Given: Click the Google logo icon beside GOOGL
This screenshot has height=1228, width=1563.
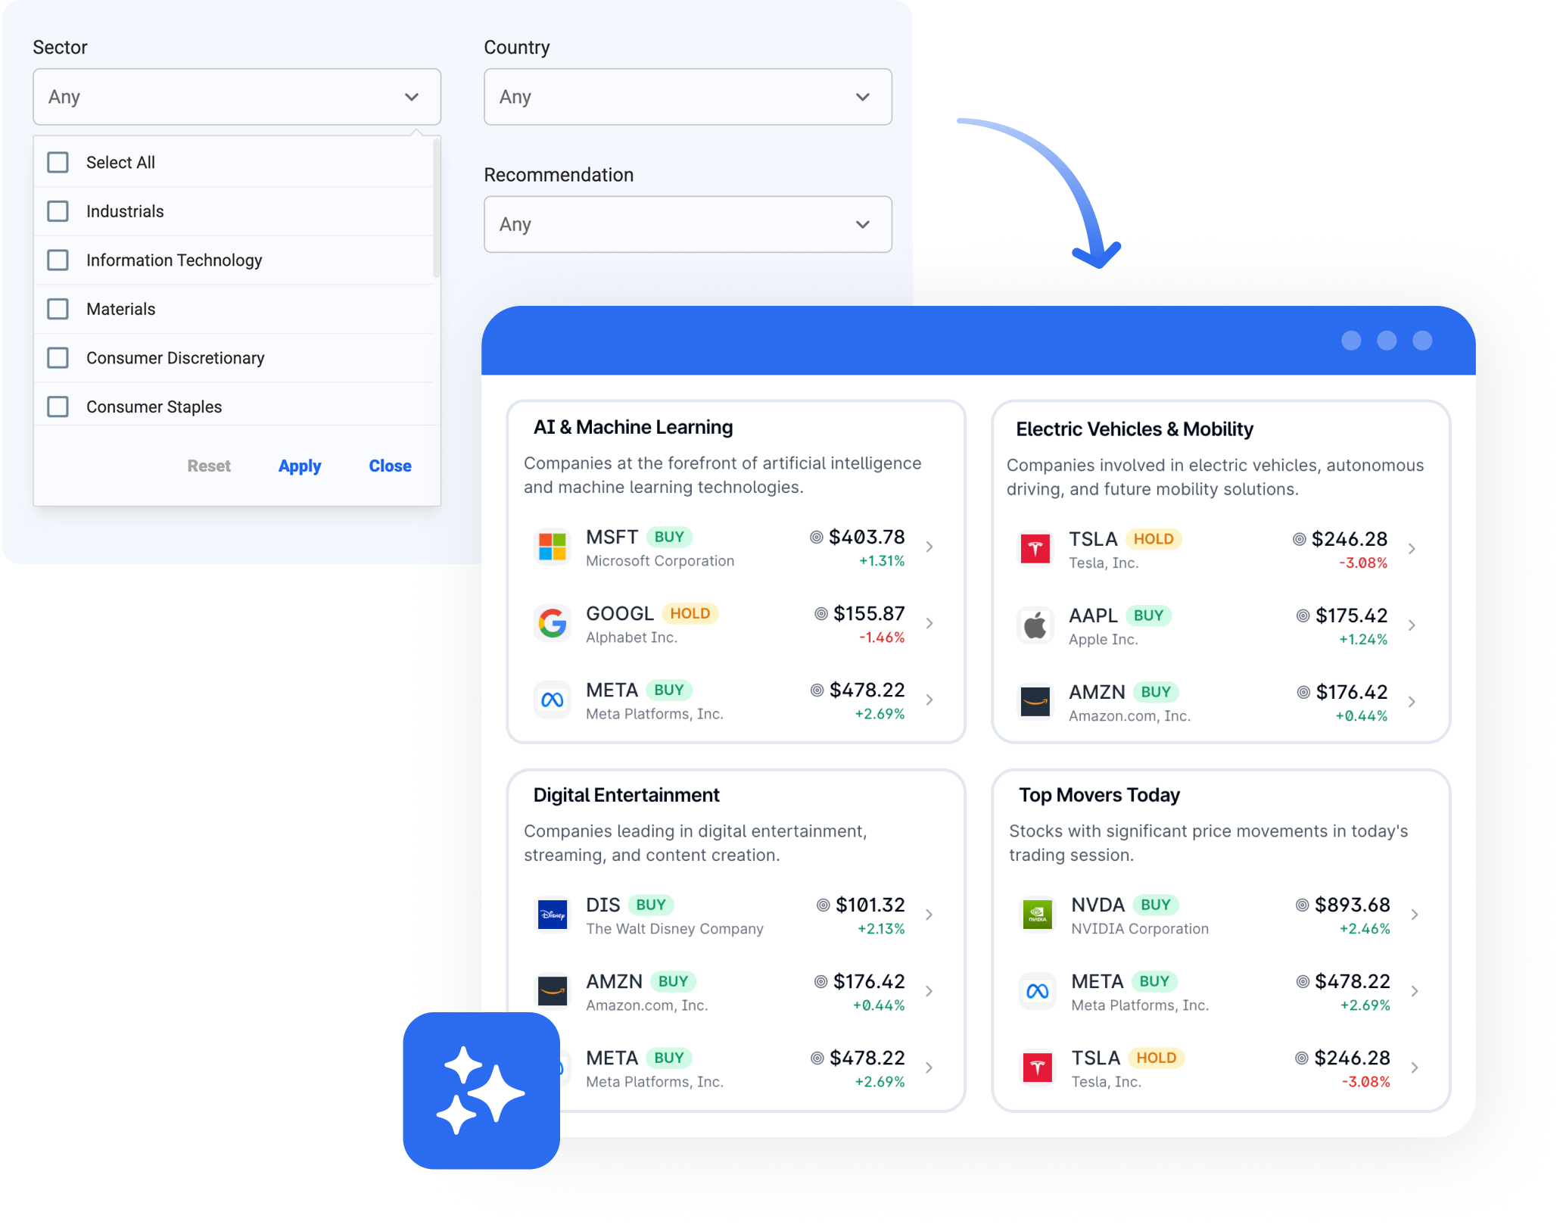Looking at the screenshot, I should [552, 623].
